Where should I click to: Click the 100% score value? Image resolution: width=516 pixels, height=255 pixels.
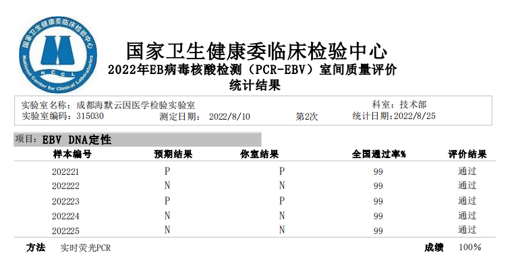tap(470, 248)
